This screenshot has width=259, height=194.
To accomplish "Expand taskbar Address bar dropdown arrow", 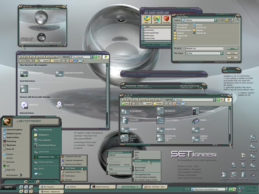I will click(226, 189).
